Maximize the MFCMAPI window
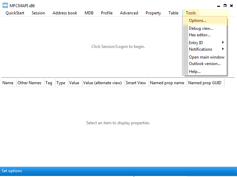 tap(225, 5)
